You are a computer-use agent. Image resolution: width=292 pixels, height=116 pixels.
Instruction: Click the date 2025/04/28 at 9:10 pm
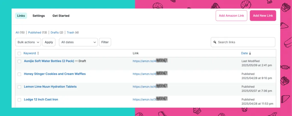(x=257, y=78)
